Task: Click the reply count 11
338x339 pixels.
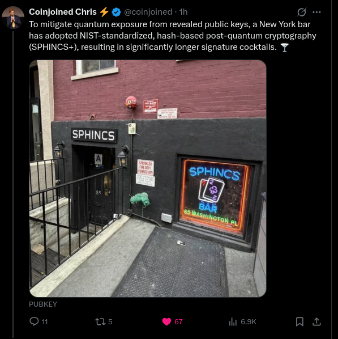Action: click(x=45, y=322)
